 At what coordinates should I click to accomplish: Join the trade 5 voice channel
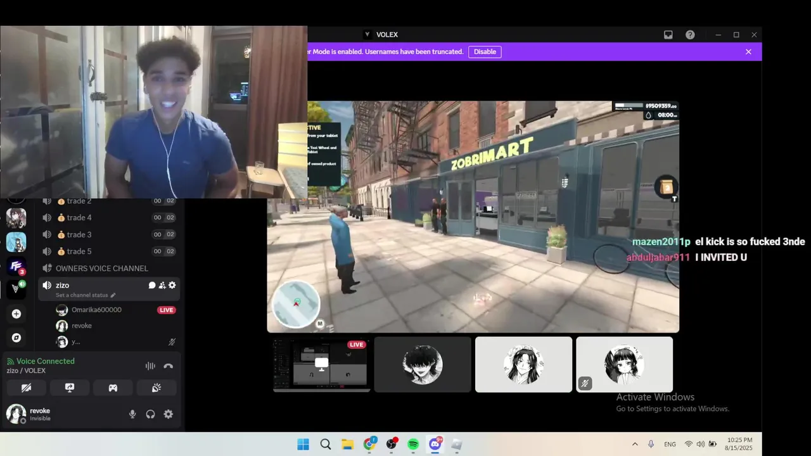point(109,251)
